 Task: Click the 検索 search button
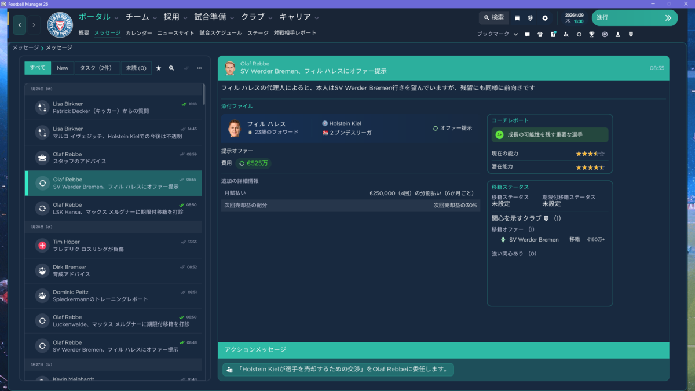[x=494, y=18]
